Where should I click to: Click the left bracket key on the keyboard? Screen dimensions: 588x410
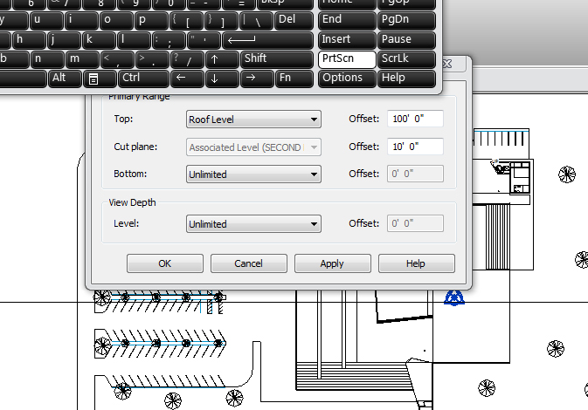186,20
